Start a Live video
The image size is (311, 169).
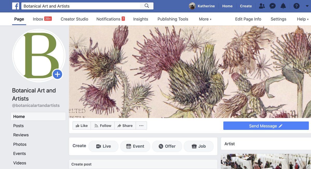click(103, 146)
